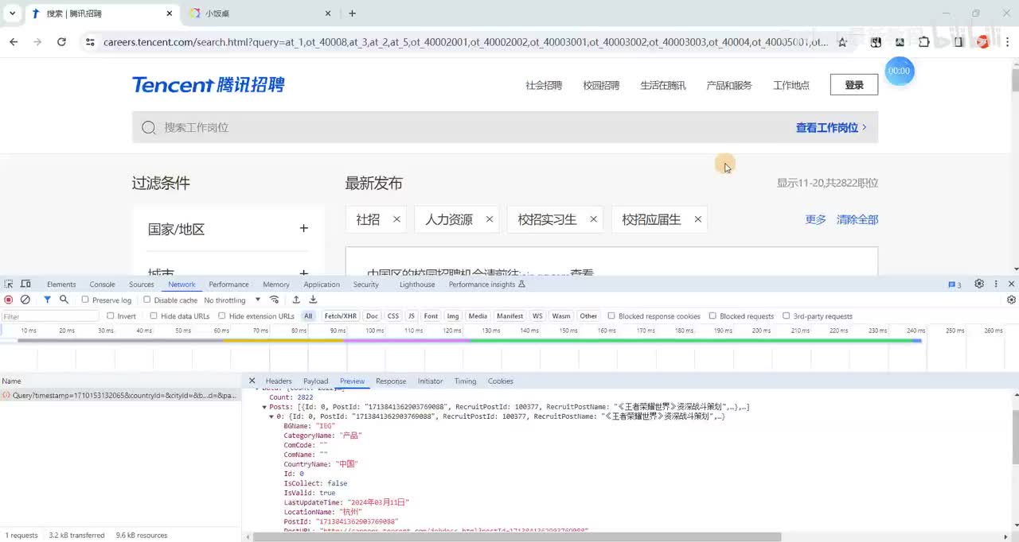Viewport: 1019px width, 542px height.
Task: Open DevTools three-dot customize menu
Action: [x=996, y=284]
